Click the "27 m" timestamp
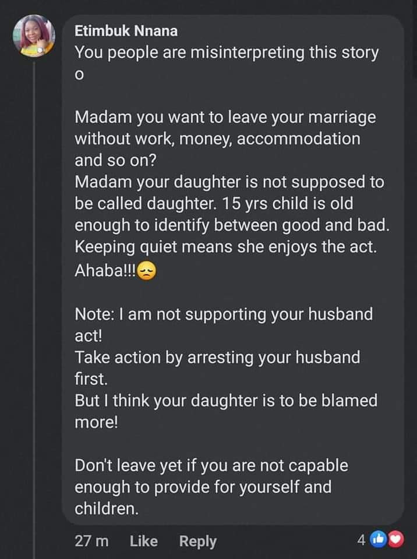This screenshot has height=559, width=417. click(92, 541)
